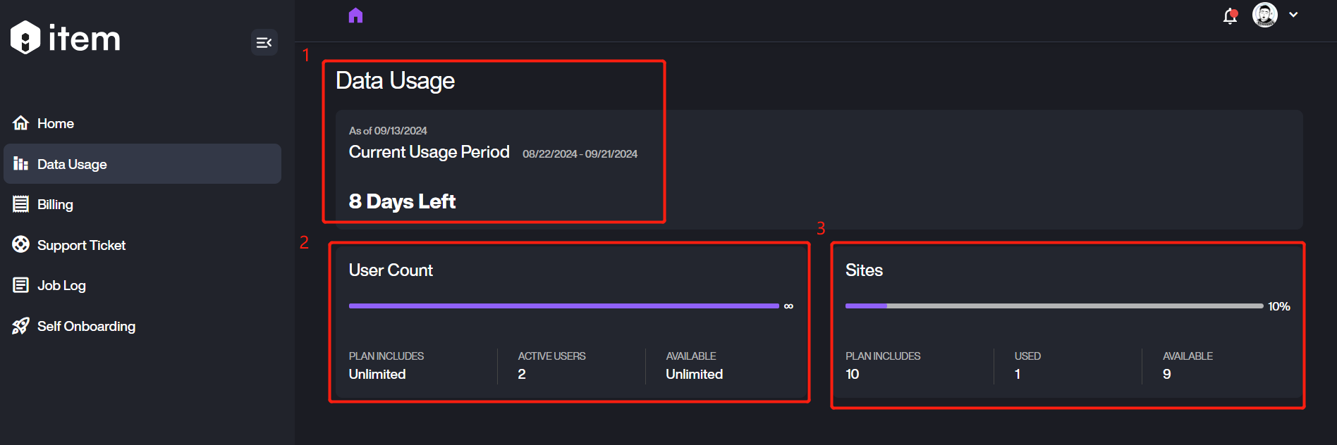
Task: Click the Support Ticket lifebuoy icon
Action: click(21, 245)
